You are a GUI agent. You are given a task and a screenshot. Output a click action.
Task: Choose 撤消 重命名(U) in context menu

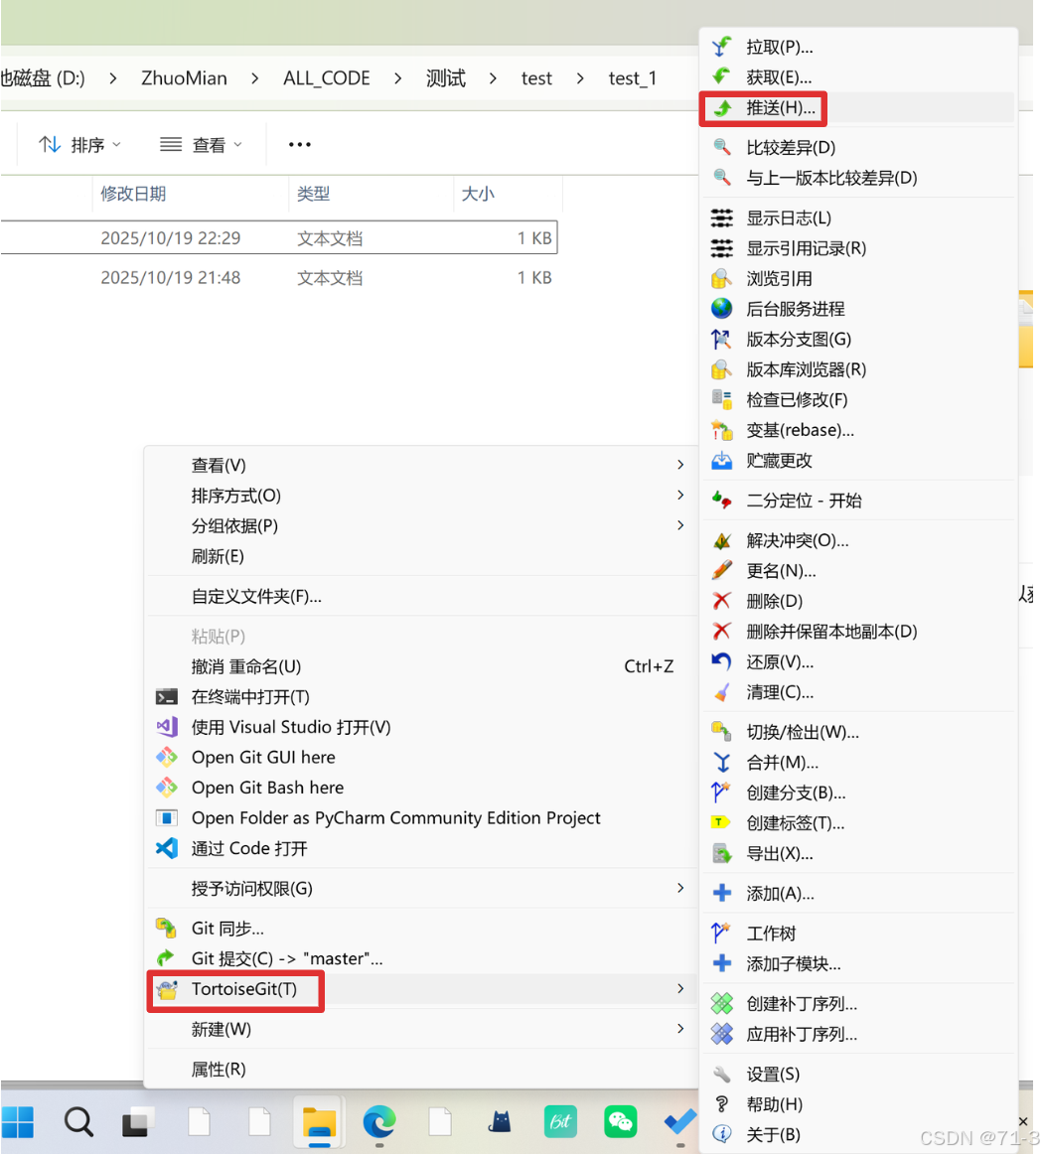pyautogui.click(x=246, y=666)
